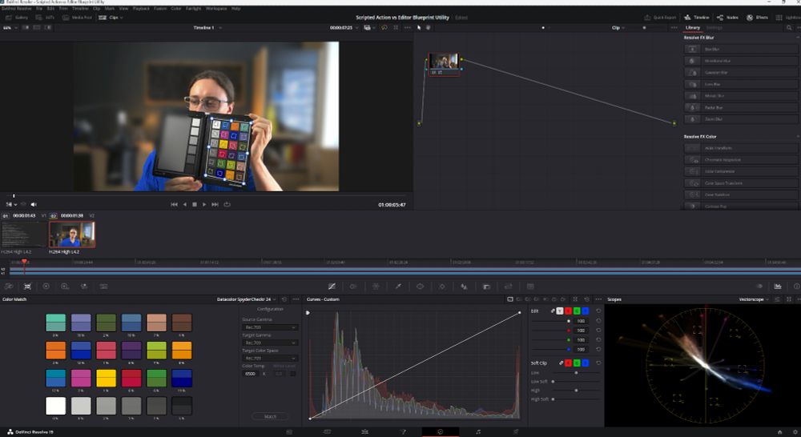Open the Playback menu

tap(141, 9)
